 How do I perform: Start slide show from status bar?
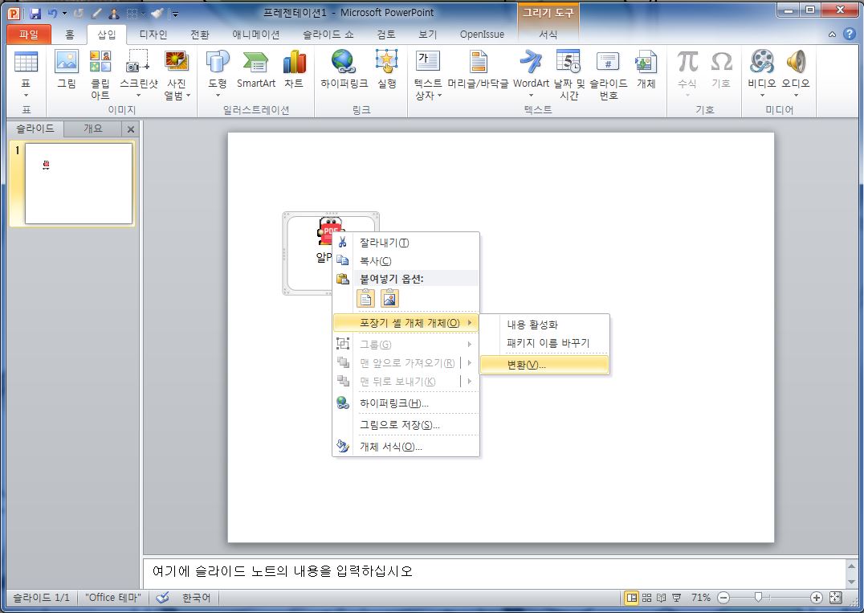point(677,598)
